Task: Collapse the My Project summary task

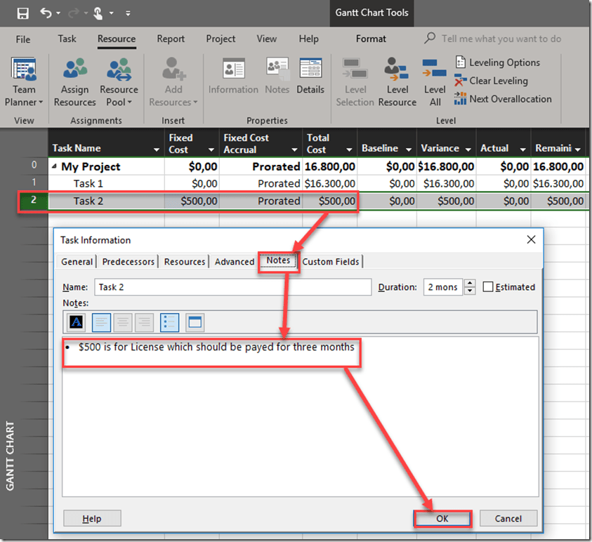Action: click(x=55, y=167)
